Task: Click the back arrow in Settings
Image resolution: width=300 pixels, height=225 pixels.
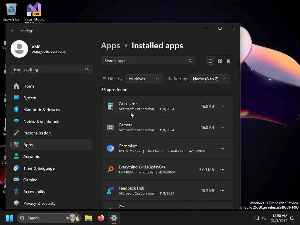Action: coord(13,30)
